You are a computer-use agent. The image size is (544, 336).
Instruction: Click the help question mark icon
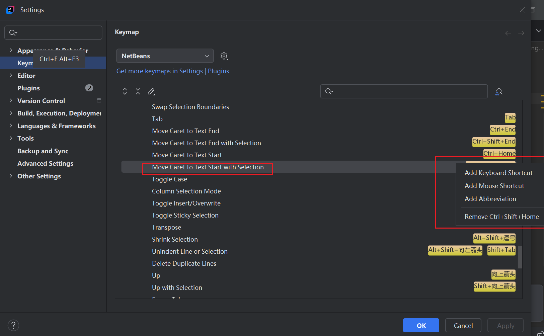[13, 325]
